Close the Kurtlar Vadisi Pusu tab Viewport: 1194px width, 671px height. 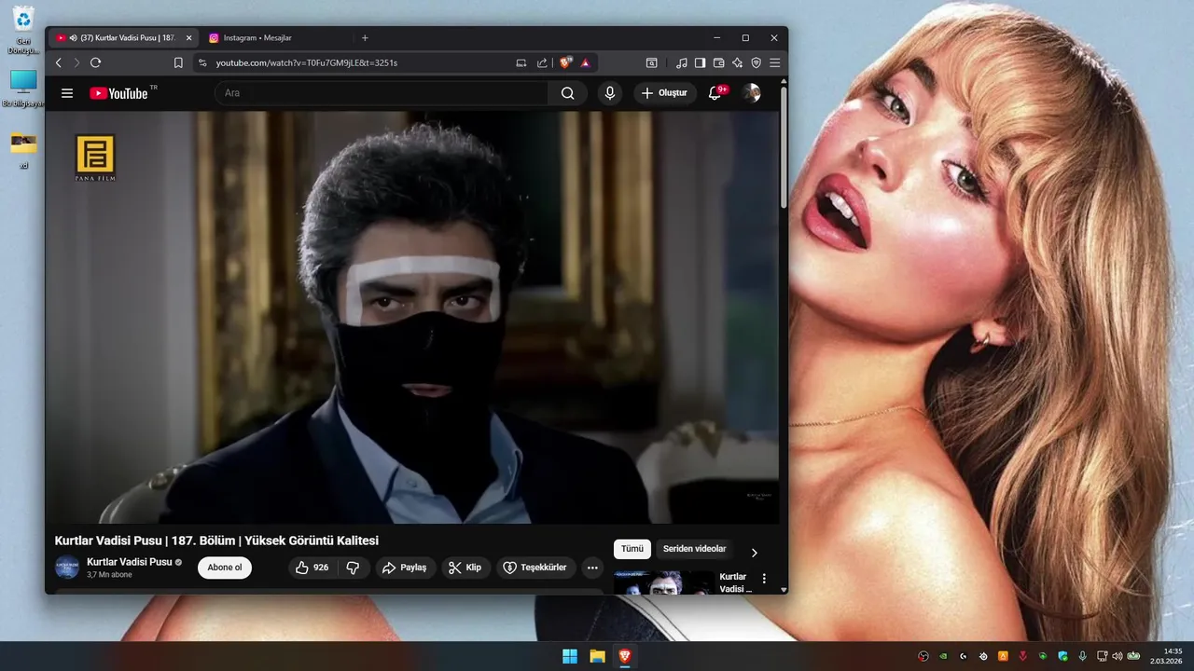point(188,38)
